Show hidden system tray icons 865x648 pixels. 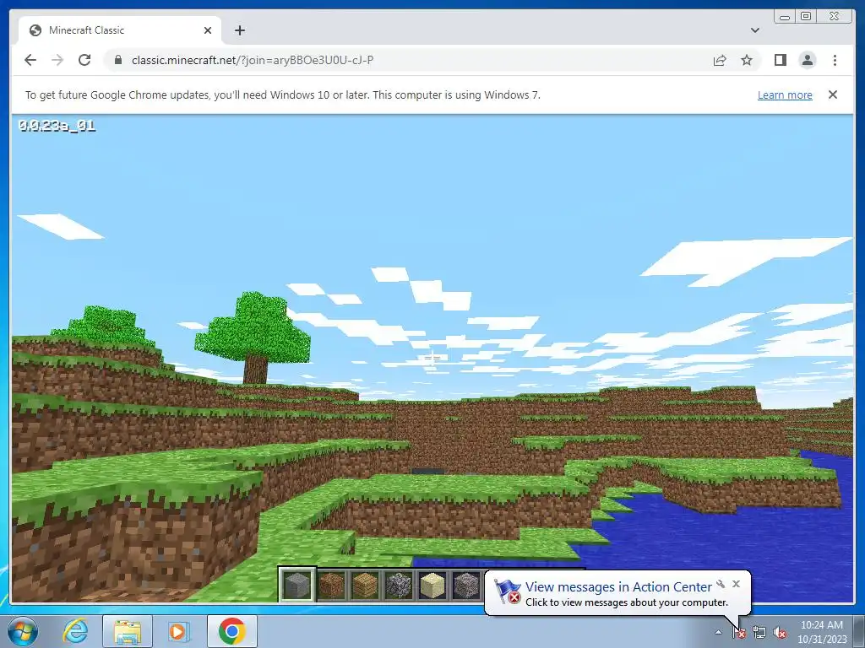[718, 632]
